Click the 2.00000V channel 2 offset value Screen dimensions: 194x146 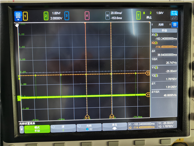[x=56, y=18]
